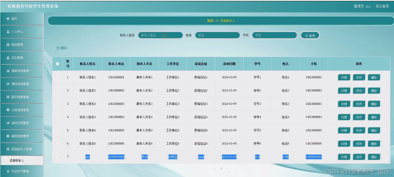Click the 手机 search input field
Image resolution: width=394 pixels, height=177 pixels.
[275, 35]
